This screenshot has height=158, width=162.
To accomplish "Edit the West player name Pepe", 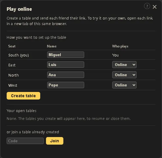I will [x=66, y=85].
